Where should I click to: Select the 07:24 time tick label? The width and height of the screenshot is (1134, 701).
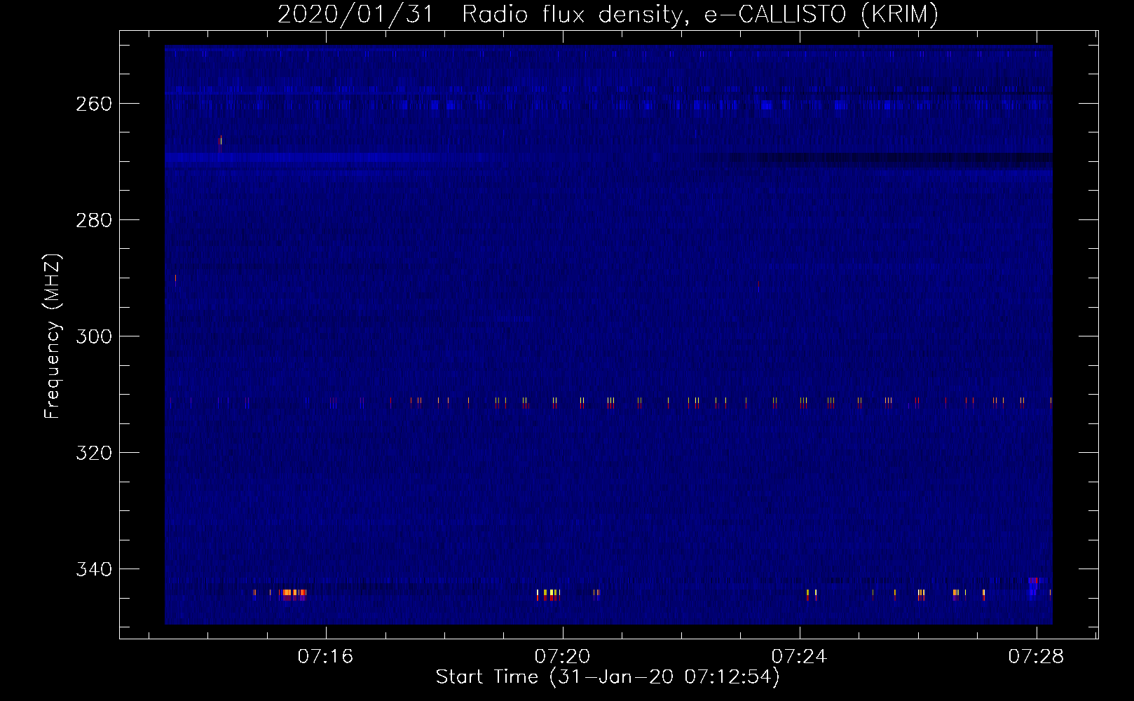click(x=799, y=657)
